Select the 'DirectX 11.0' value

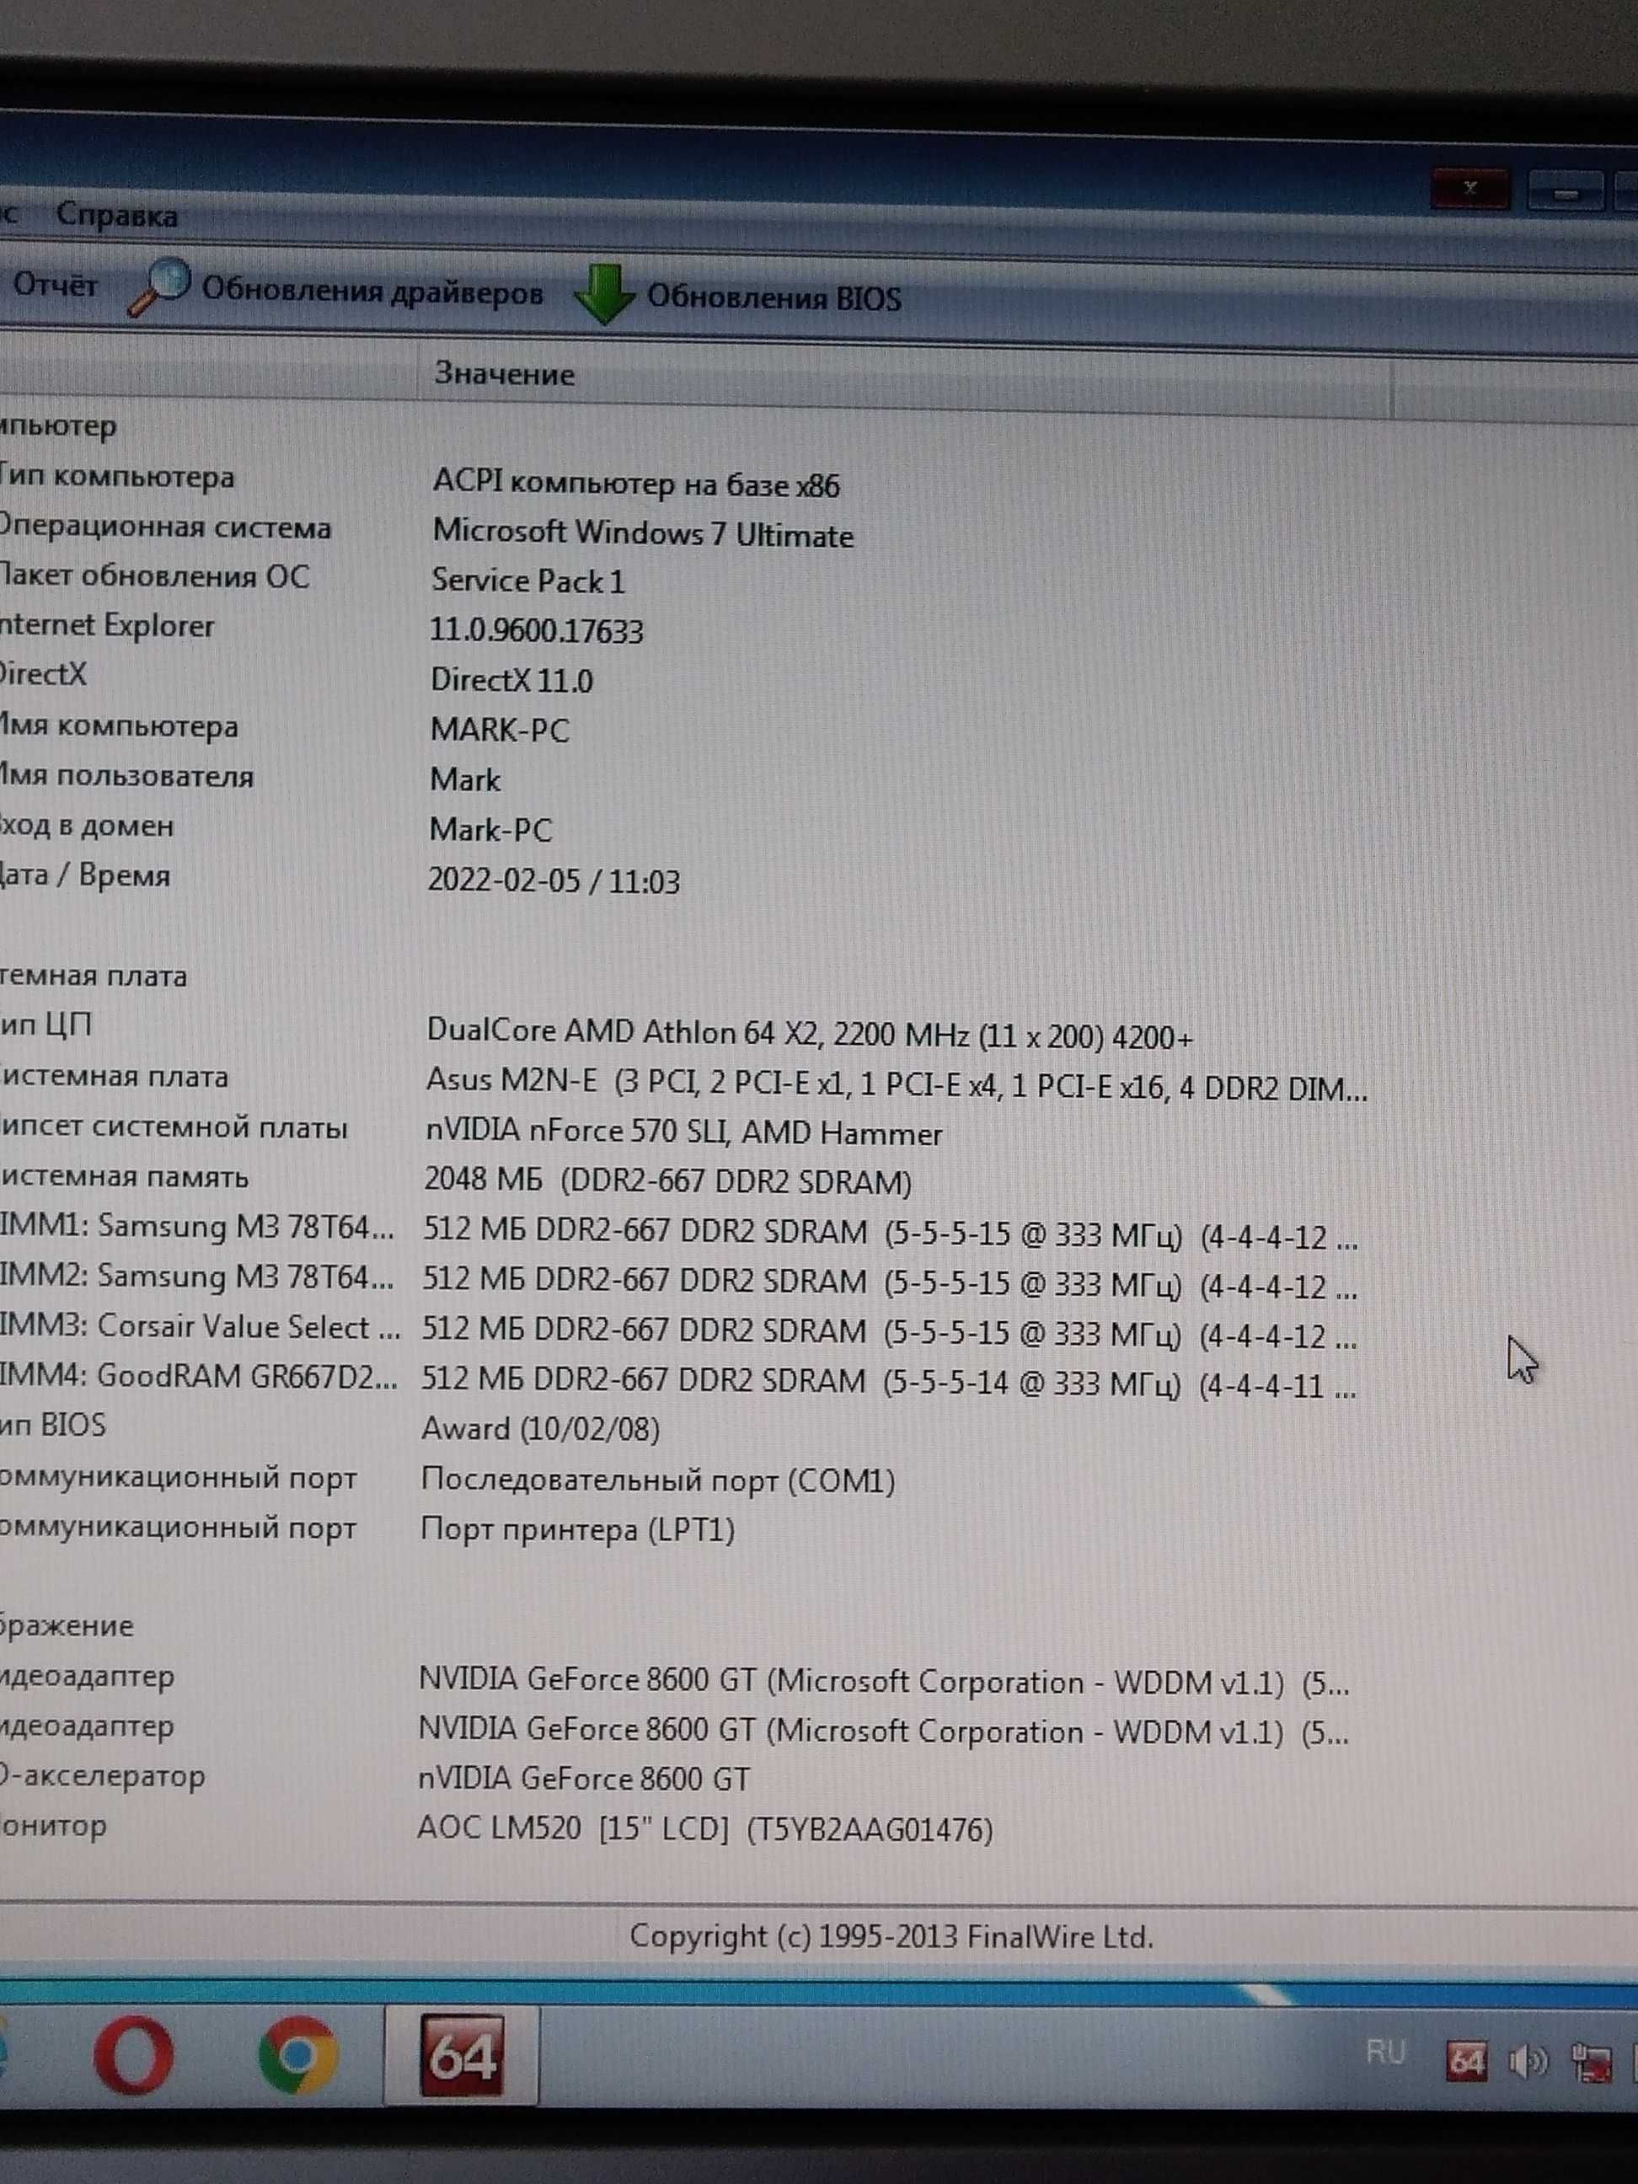(x=511, y=679)
